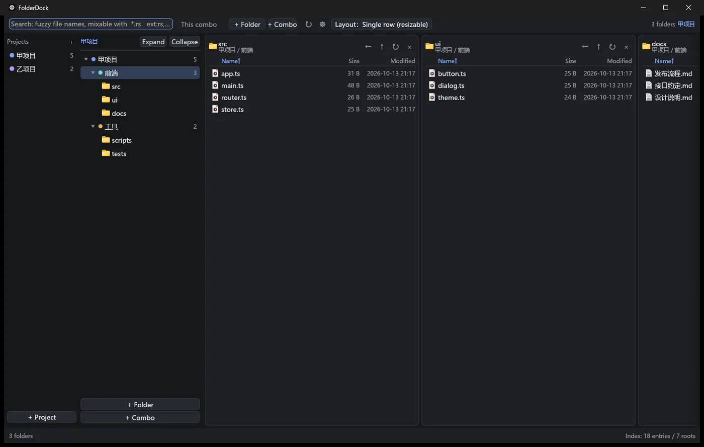The width and height of the screenshot is (704, 447).
Task: Close the ui folder panel
Action: pyautogui.click(x=626, y=47)
